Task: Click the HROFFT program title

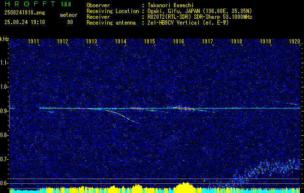Action: pos(30,4)
